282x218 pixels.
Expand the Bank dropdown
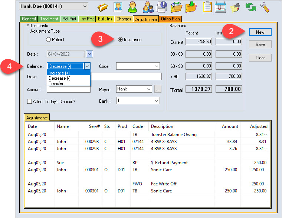click(x=157, y=101)
